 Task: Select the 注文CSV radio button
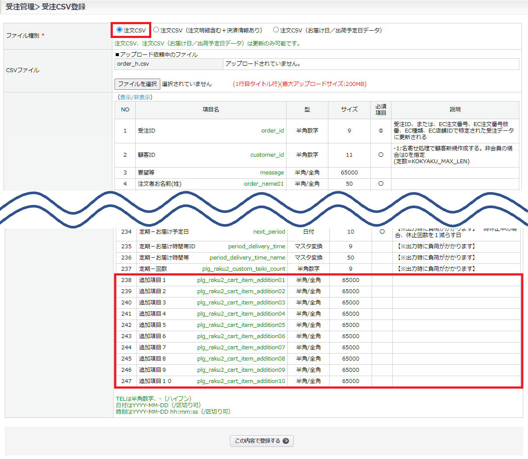coord(120,30)
